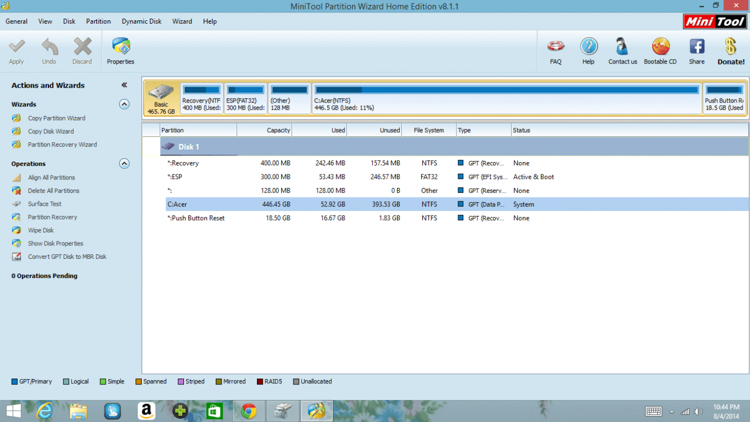Select the *:Push Button Reset row

point(457,218)
